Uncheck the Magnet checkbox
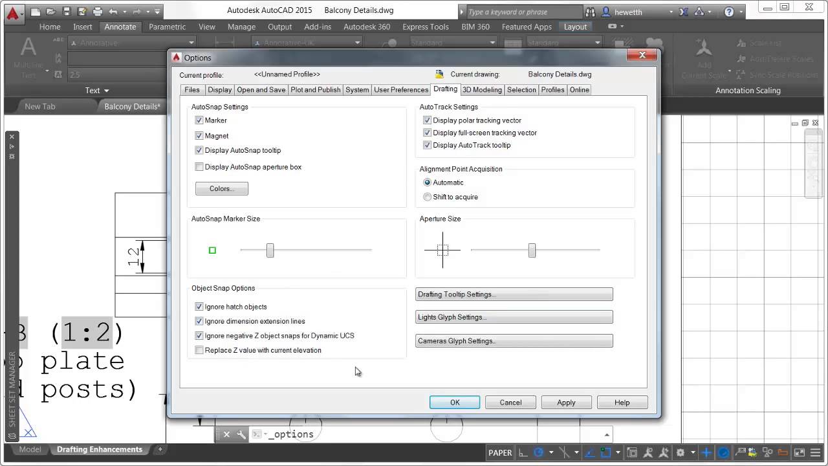Viewport: 828px width, 466px height. point(199,136)
